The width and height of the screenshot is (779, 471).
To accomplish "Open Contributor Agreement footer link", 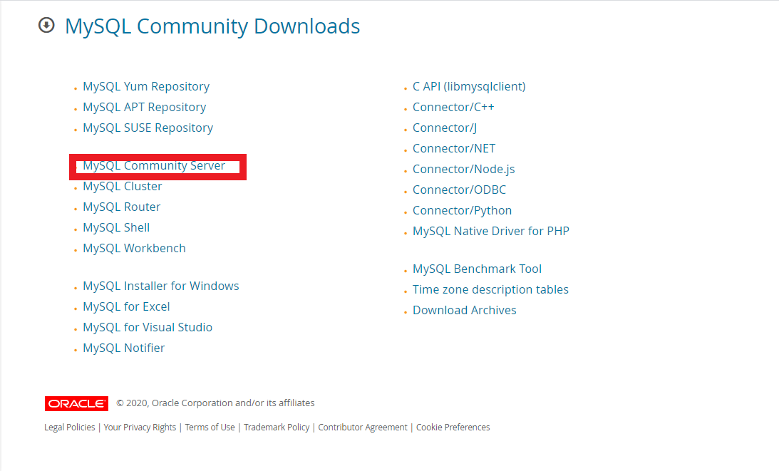I will [x=363, y=428].
